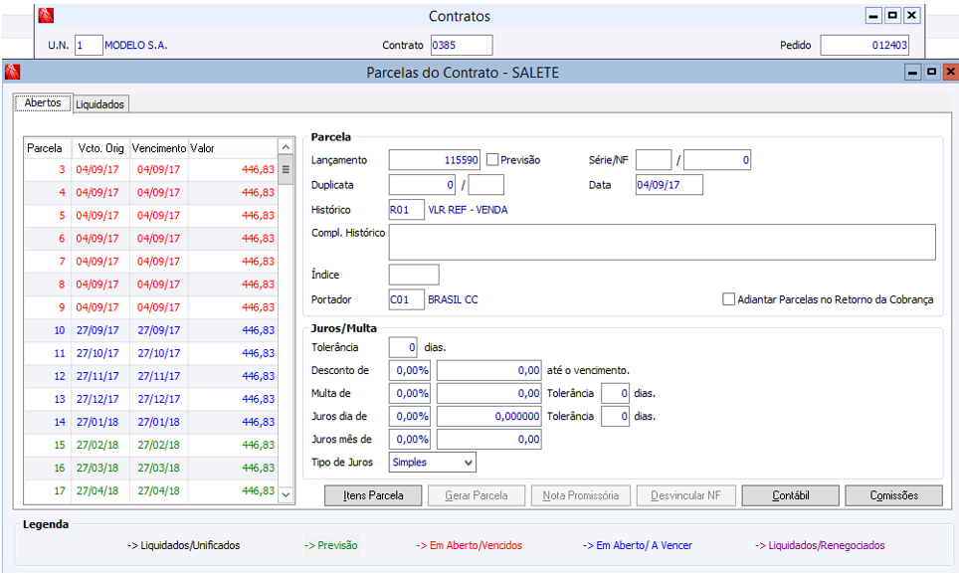Click the Contratos window app icon
This screenshot has width=959, height=574.
(x=46, y=16)
